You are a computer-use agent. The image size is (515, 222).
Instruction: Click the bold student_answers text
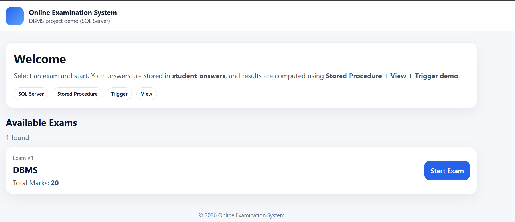pyautogui.click(x=199, y=76)
